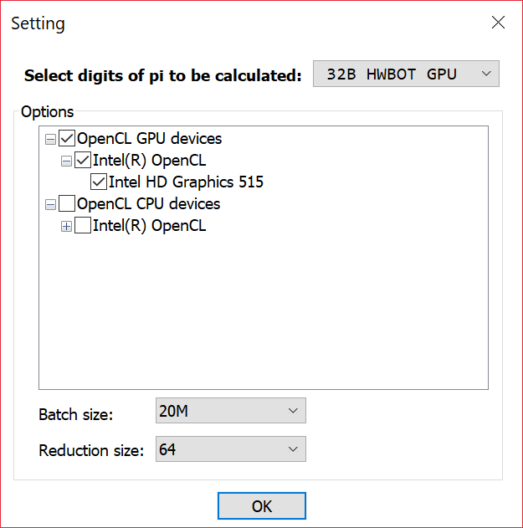The width and height of the screenshot is (523, 528).
Task: Check Intel(R) OpenCL under CPU devices
Action: 84,225
